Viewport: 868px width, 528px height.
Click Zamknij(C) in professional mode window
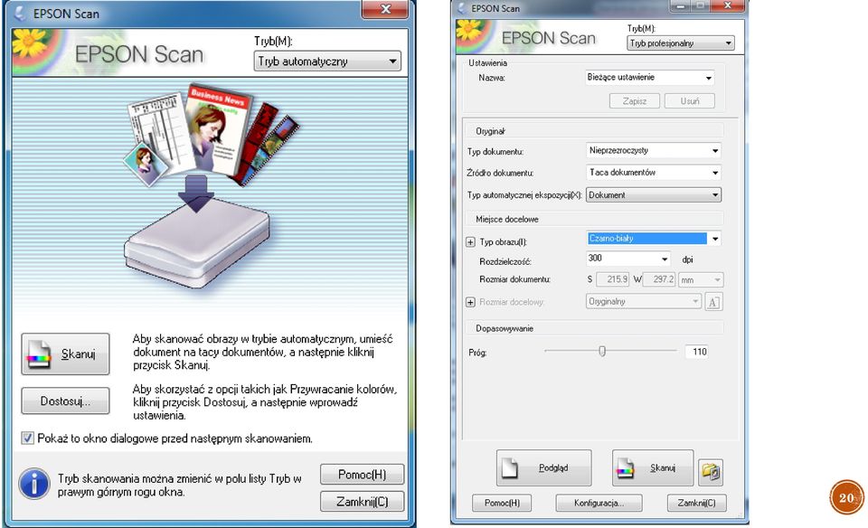pos(696,503)
